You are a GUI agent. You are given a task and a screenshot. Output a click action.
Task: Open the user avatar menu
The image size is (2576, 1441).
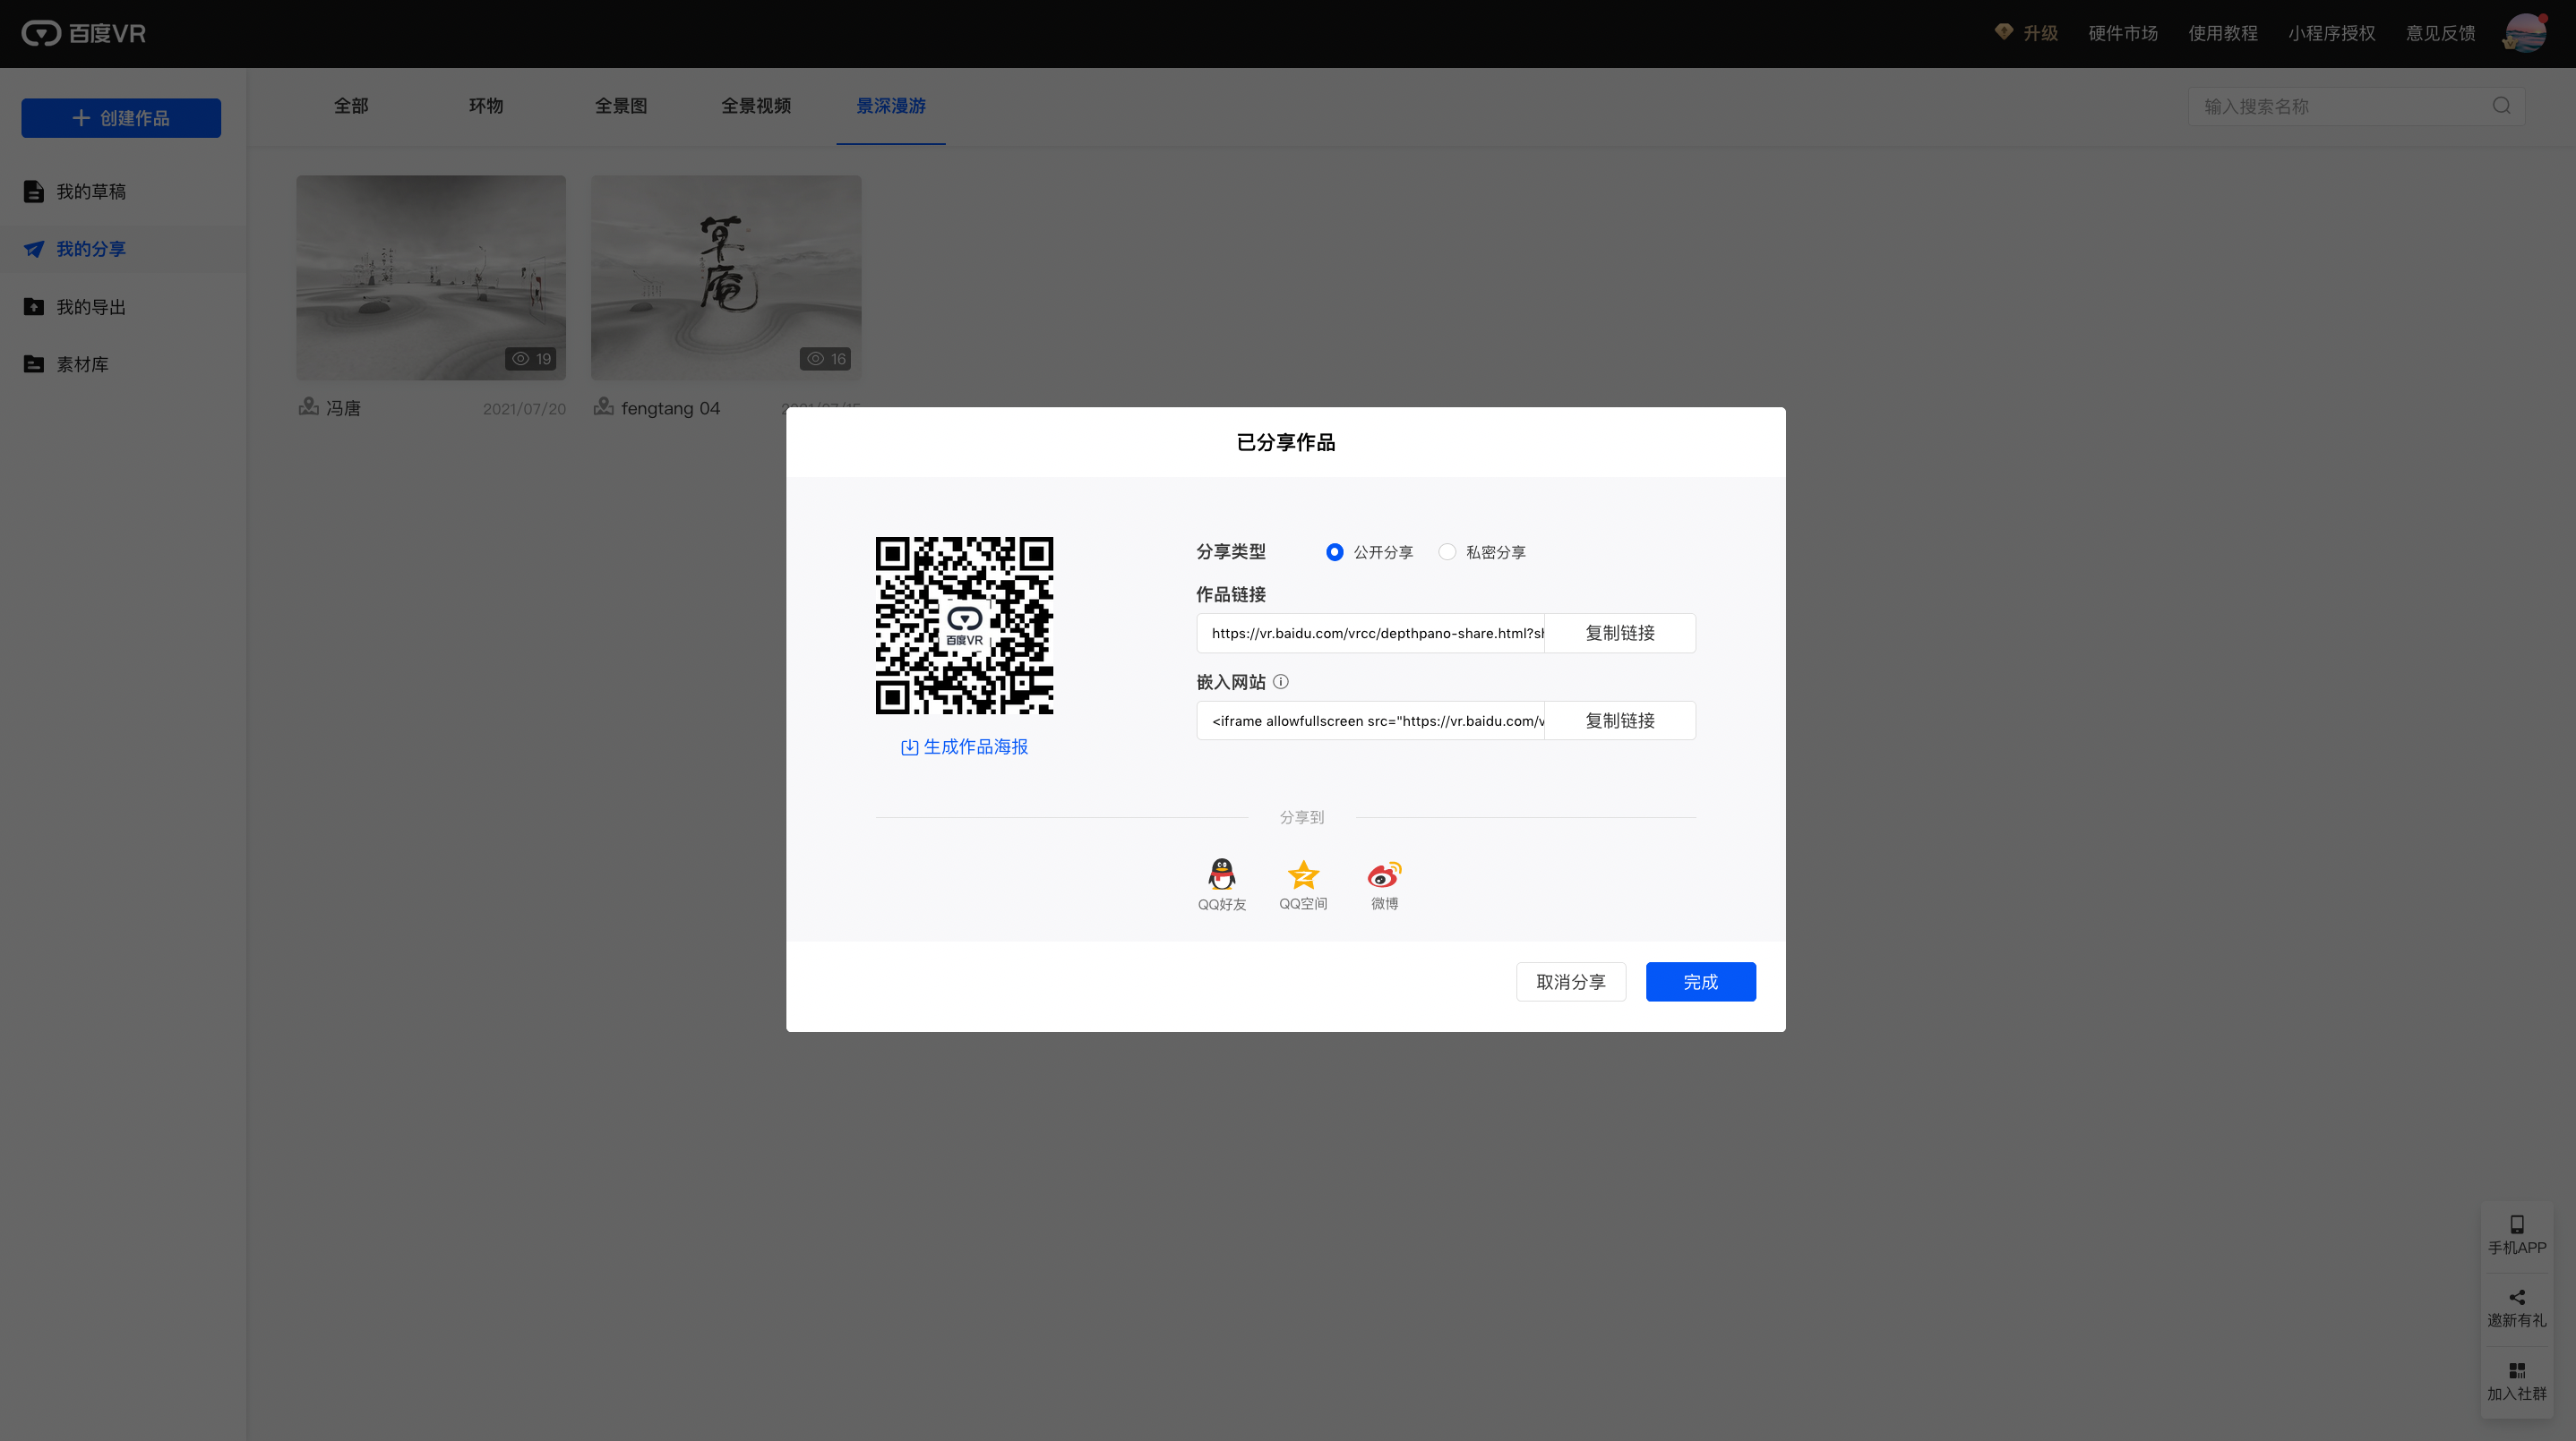2524,33
